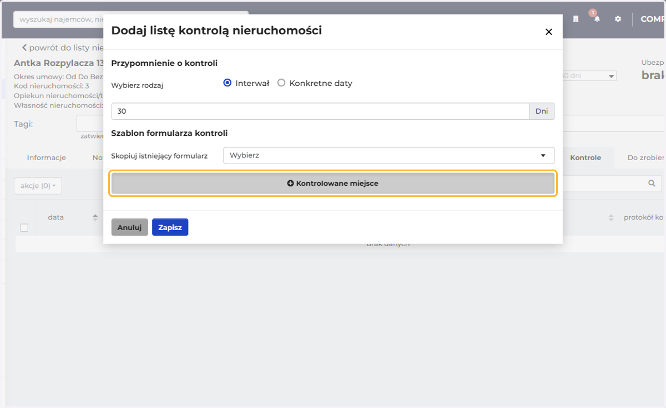Switch to the Informacje tab

(x=47, y=157)
